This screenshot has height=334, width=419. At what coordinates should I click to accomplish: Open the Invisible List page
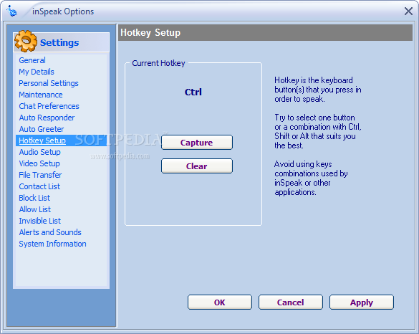(x=40, y=221)
